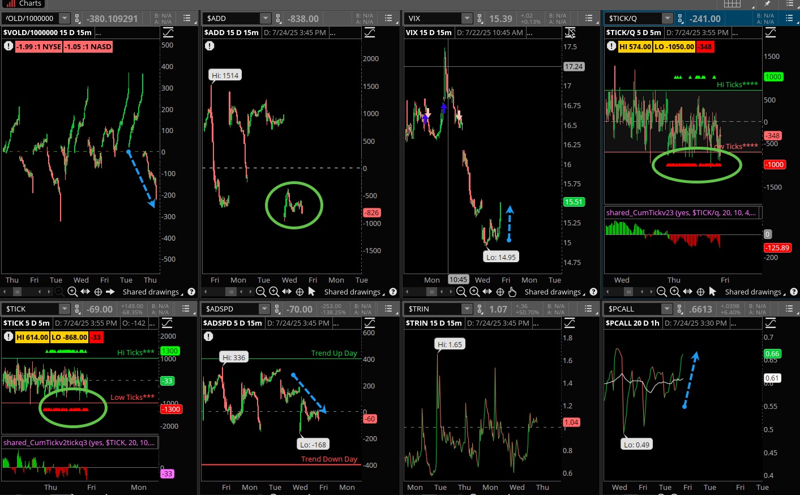Viewport: 800px width, 495px height.
Task: Click the help icon under $VOLD chart
Action: [191, 292]
